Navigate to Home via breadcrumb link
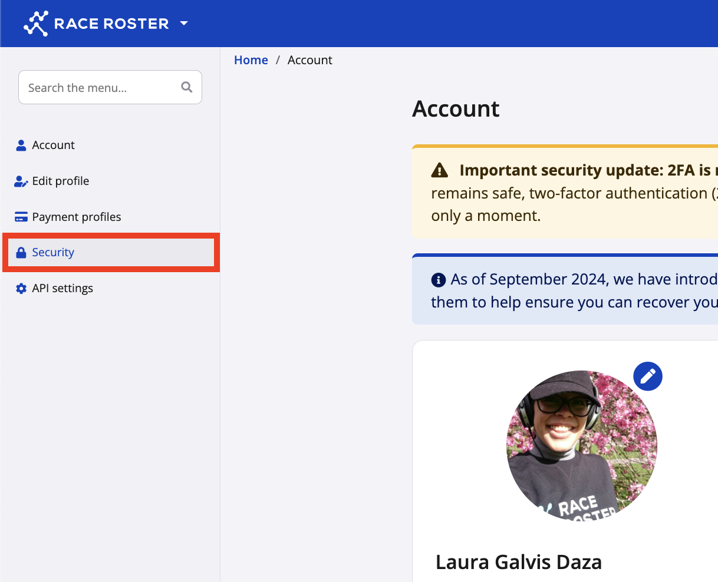 click(251, 60)
